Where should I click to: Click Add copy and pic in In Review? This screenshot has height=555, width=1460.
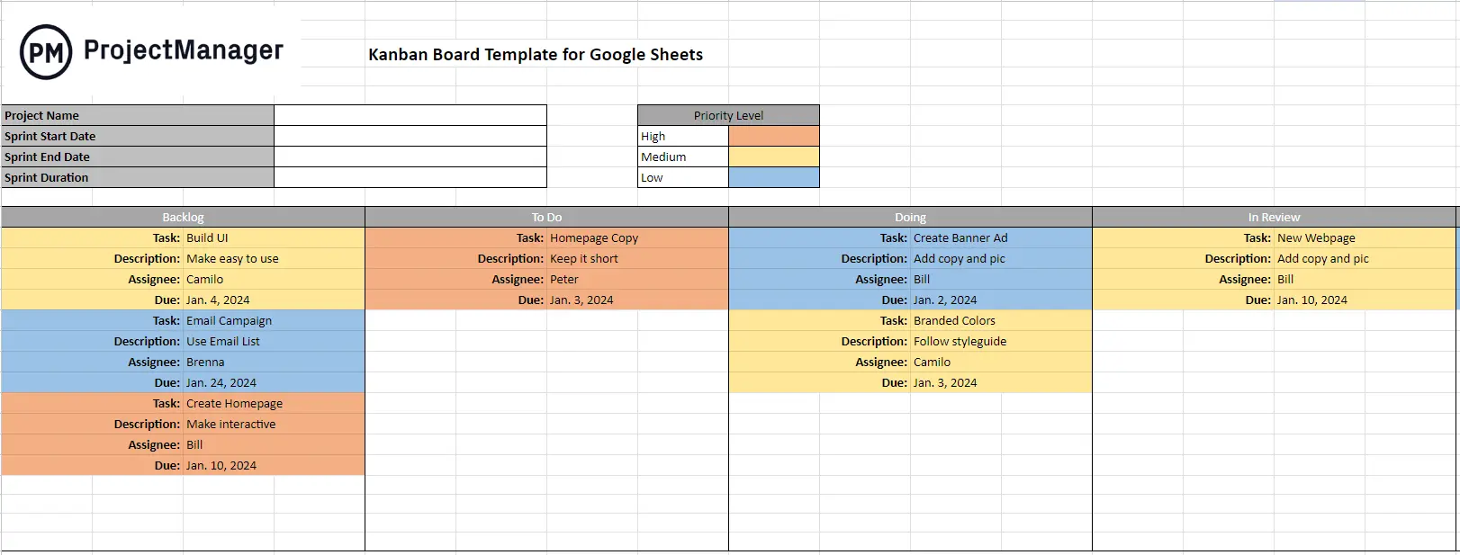(1365, 258)
